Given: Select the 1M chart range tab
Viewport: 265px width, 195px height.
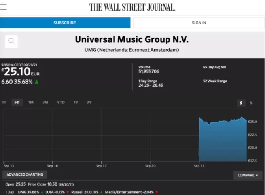Looking at the screenshot, I should (x=31, y=102).
